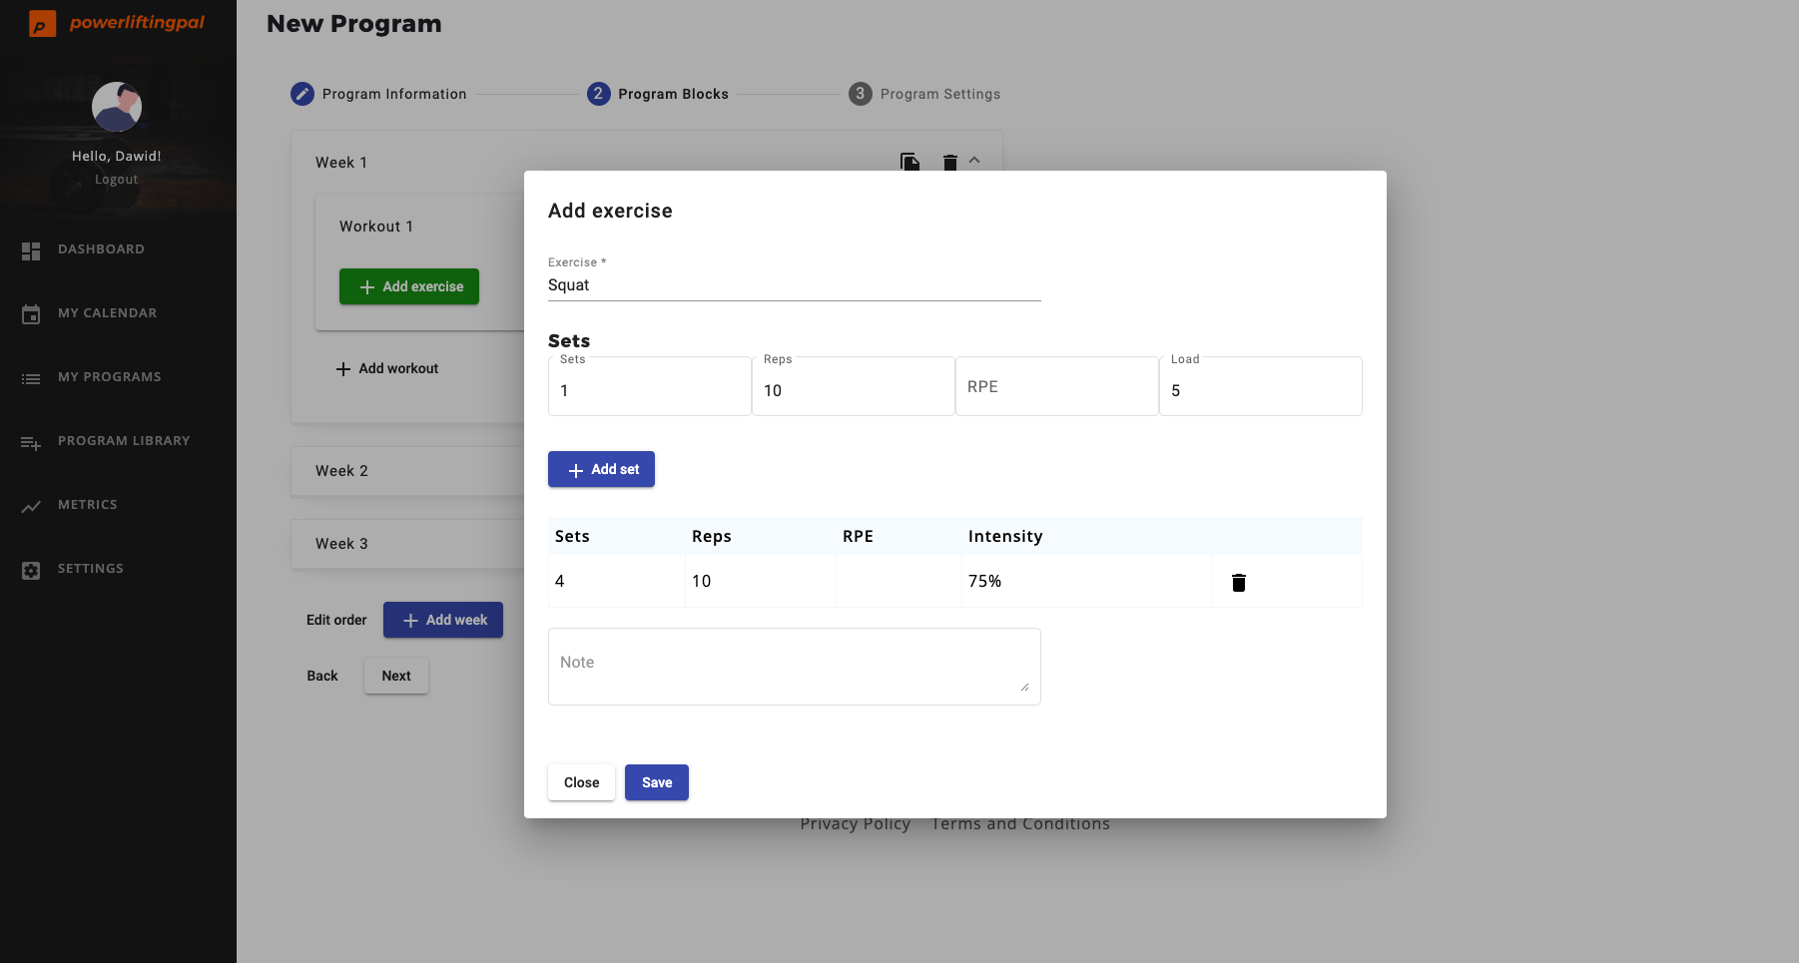Navigate to Program Library
Screen dimensions: 1799x963
pos(124,441)
